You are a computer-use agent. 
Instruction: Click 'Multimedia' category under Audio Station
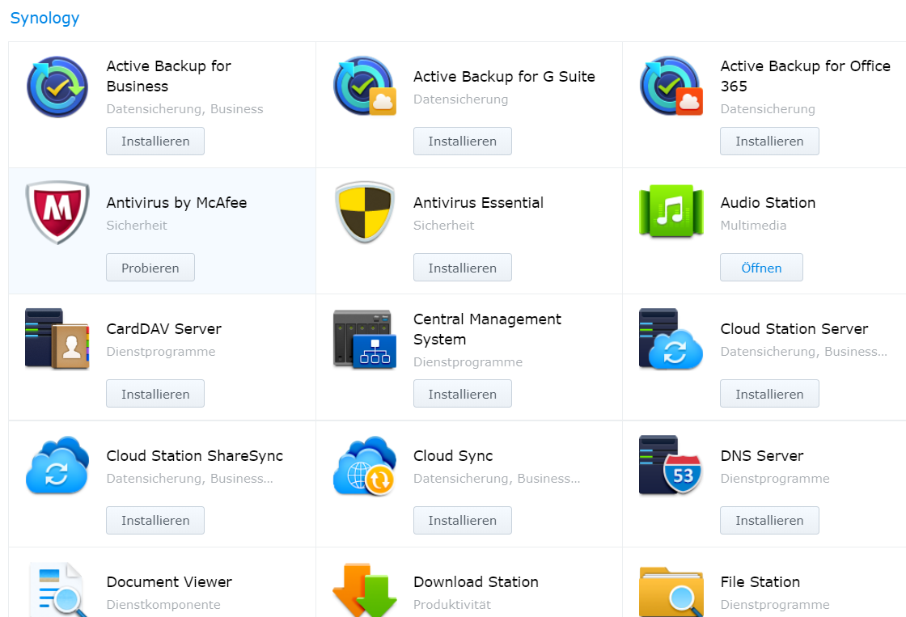click(x=753, y=226)
